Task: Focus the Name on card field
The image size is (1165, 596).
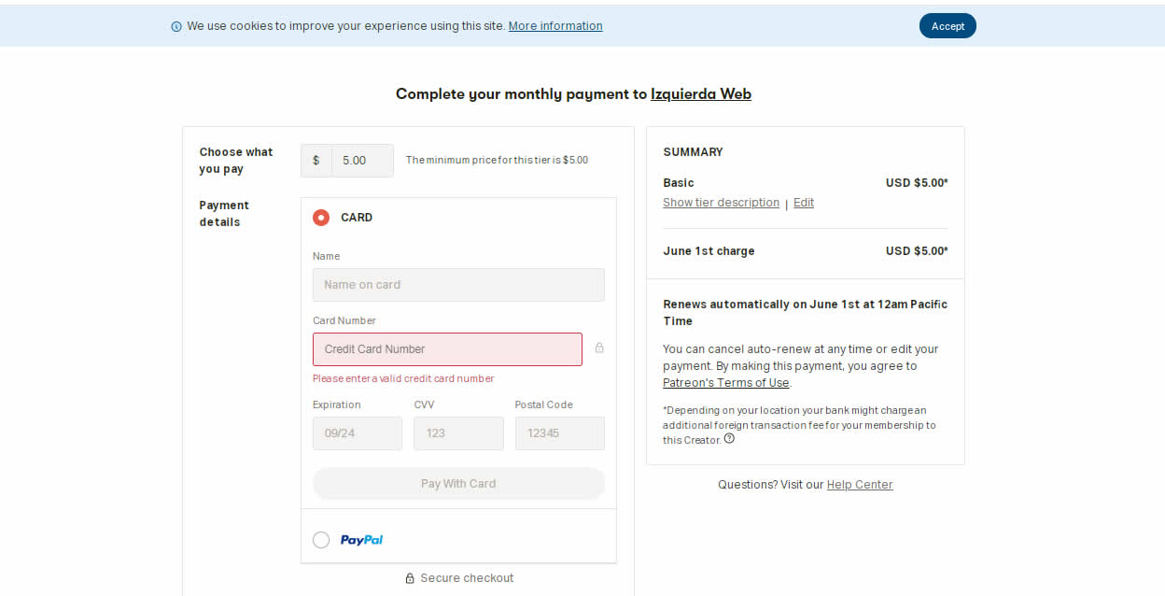Action: (458, 285)
